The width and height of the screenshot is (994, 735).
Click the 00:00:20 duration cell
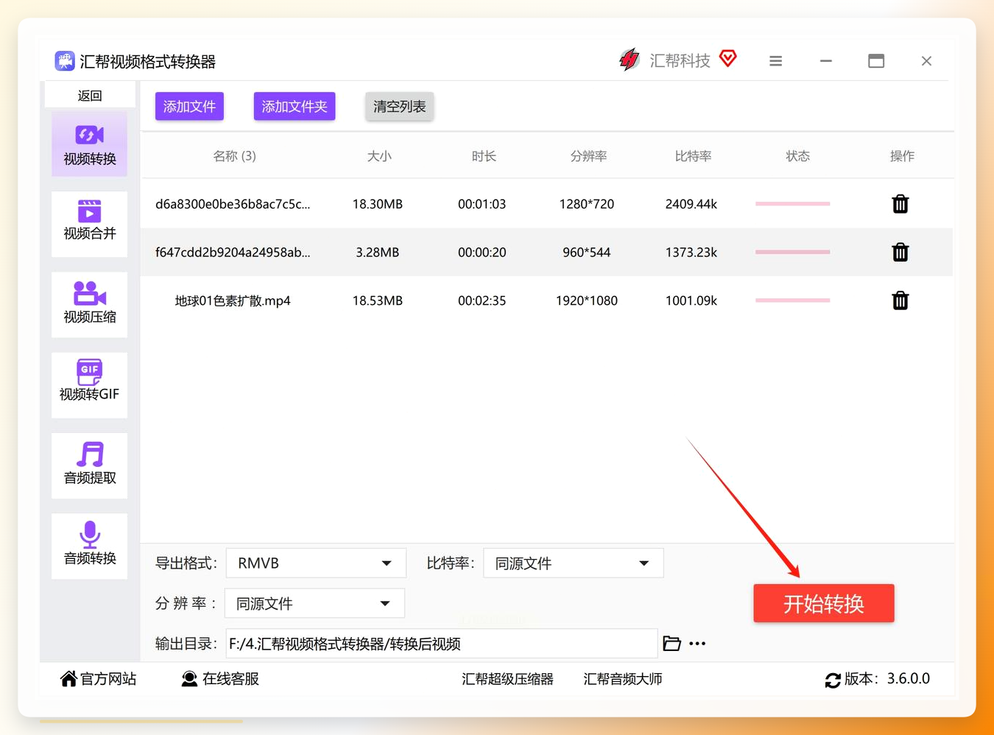(482, 252)
